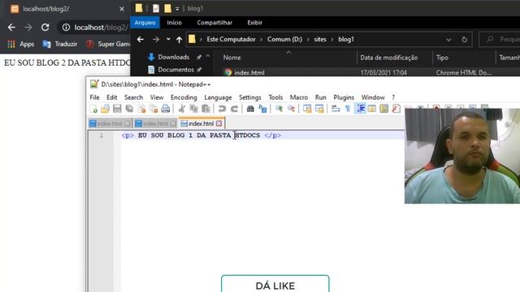Refresh the blog1 folder in Explorer
This screenshot has height=292, width=520.
pos(464,40)
